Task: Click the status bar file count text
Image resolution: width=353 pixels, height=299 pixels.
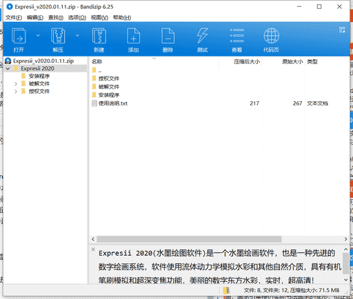Action: click(x=292, y=291)
